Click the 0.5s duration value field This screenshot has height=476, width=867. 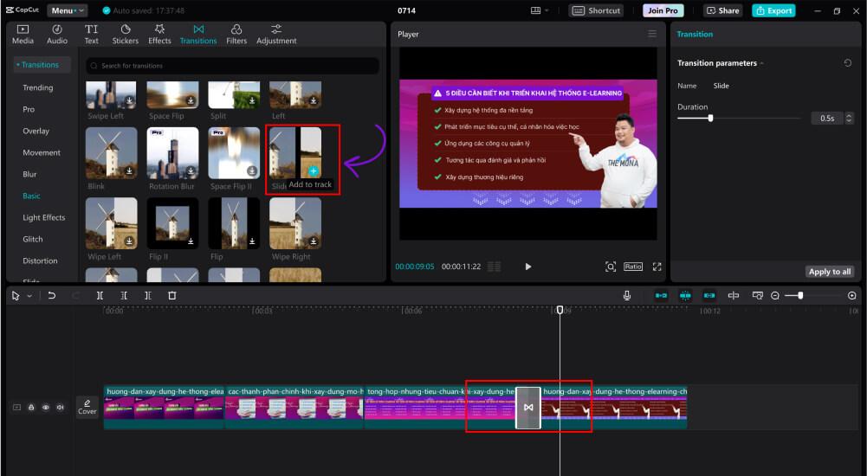tap(827, 119)
